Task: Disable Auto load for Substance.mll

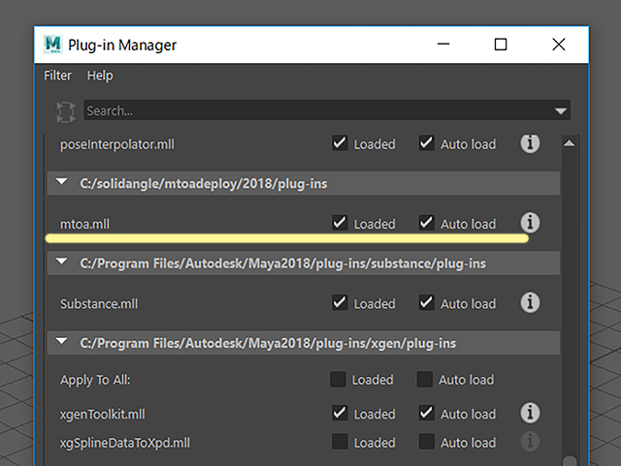Action: tap(427, 302)
